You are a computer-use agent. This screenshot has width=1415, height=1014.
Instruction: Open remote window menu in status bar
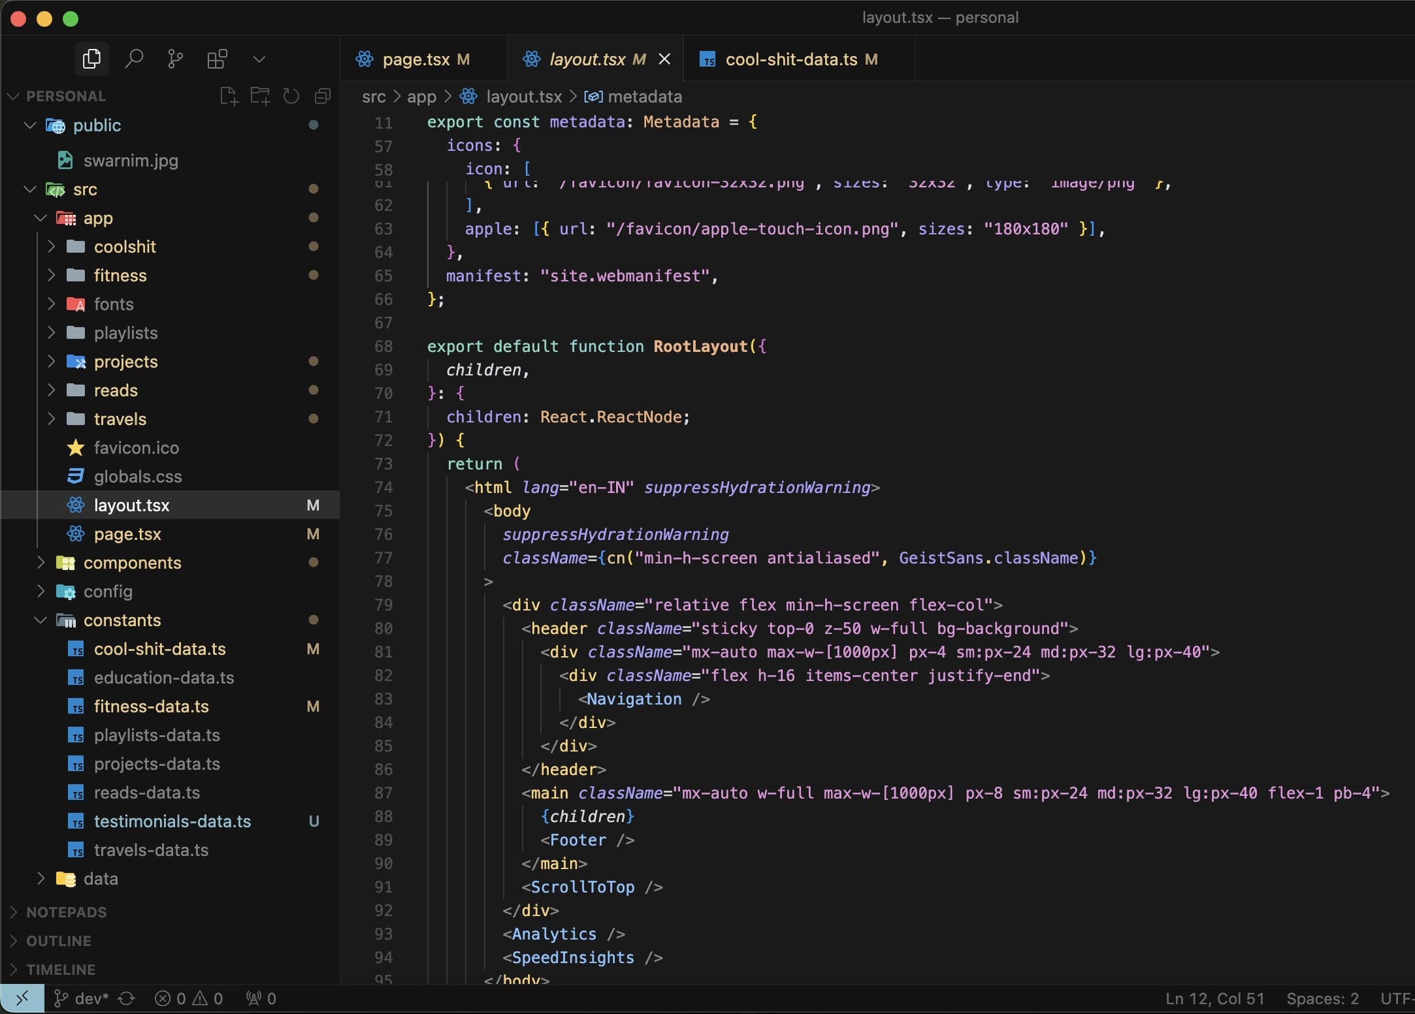coord(22,998)
